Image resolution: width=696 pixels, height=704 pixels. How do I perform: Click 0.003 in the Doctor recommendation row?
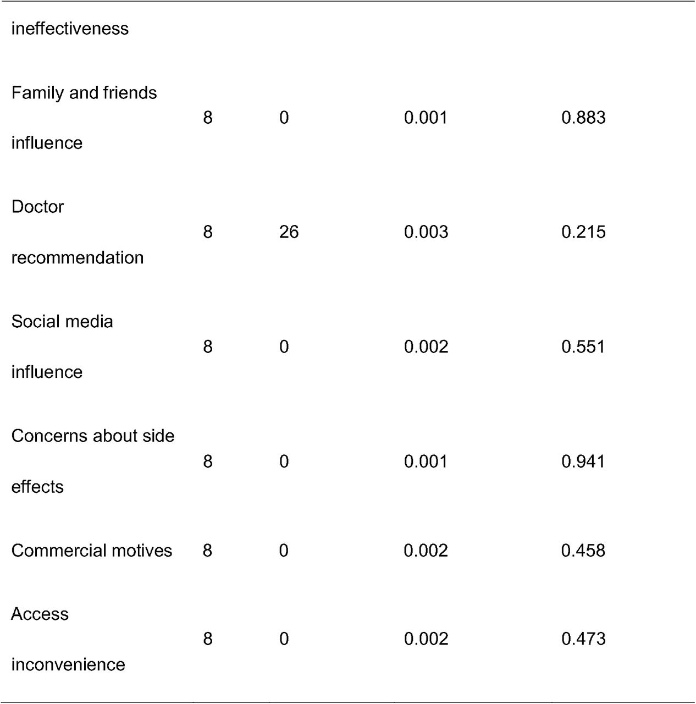426,232
